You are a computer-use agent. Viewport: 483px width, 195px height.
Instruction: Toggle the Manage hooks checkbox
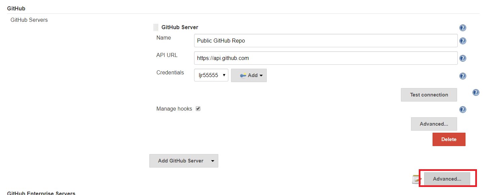click(x=198, y=109)
